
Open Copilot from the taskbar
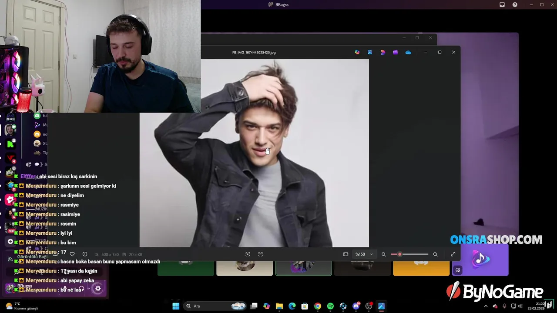267,306
